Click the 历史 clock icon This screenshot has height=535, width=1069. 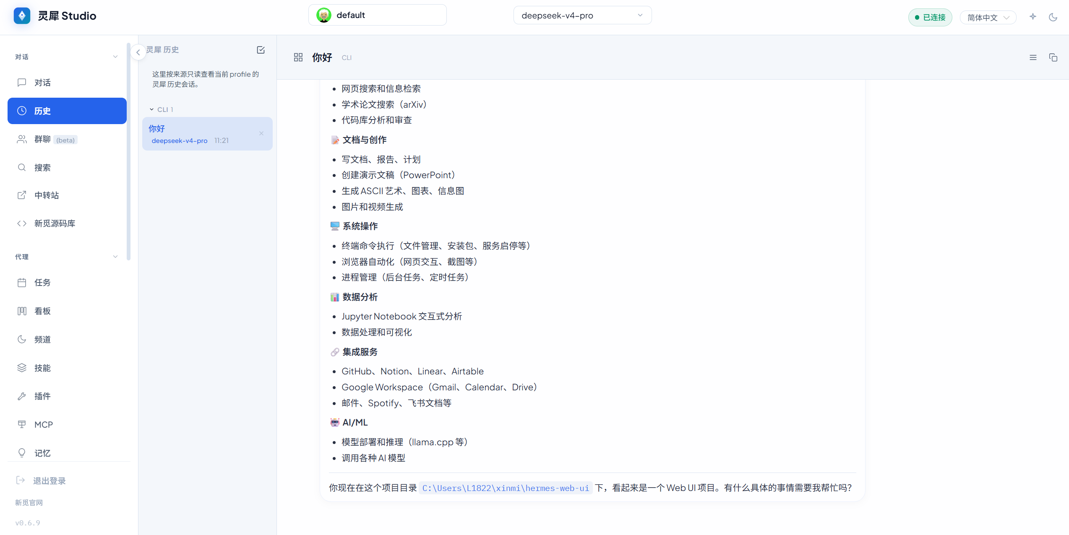pos(22,111)
